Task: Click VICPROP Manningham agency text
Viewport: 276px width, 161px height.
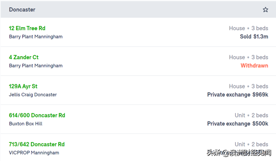Action: (x=34, y=152)
